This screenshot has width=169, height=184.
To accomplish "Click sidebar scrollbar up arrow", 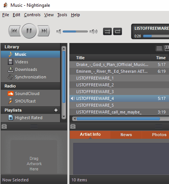I will coord(64,48).
